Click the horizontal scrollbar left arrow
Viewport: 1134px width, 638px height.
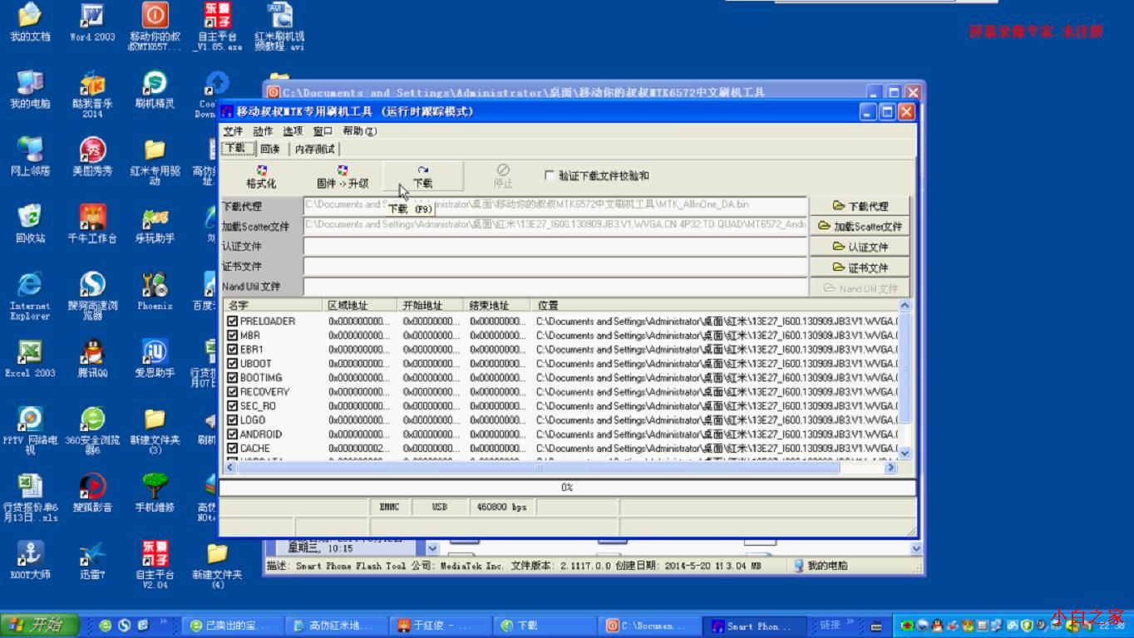click(x=230, y=467)
